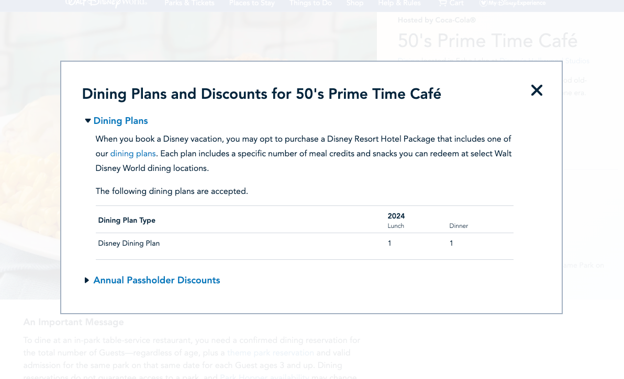Click the Annual Passholder Discounts heading text
Image resolution: width=624 pixels, height=379 pixels.
[157, 280]
